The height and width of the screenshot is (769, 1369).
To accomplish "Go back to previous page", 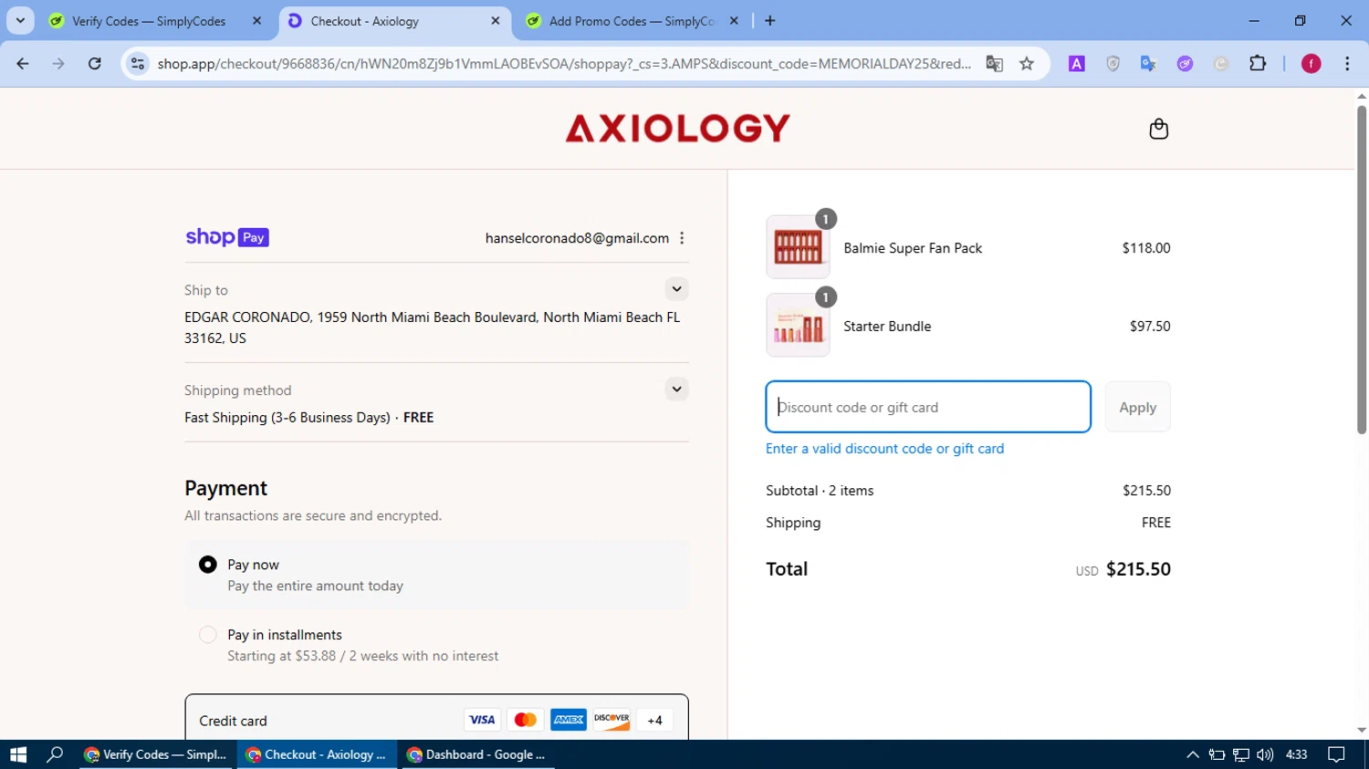I will (23, 63).
